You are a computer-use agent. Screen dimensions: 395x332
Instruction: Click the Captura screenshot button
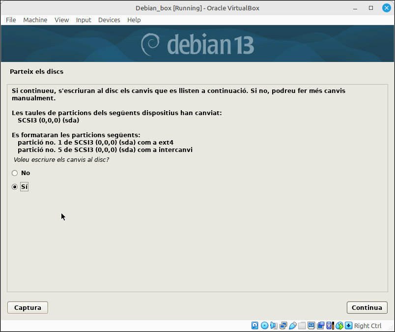pos(28,308)
